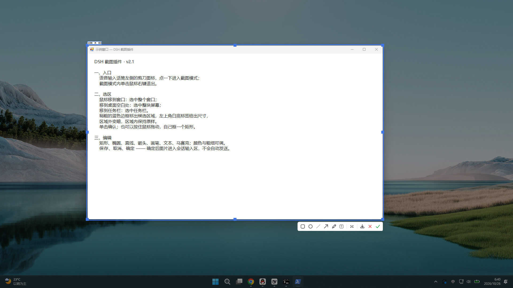This screenshot has width=513, height=288.
Task: Confirm the screenshot with the green checkmark
Action: pos(378,226)
